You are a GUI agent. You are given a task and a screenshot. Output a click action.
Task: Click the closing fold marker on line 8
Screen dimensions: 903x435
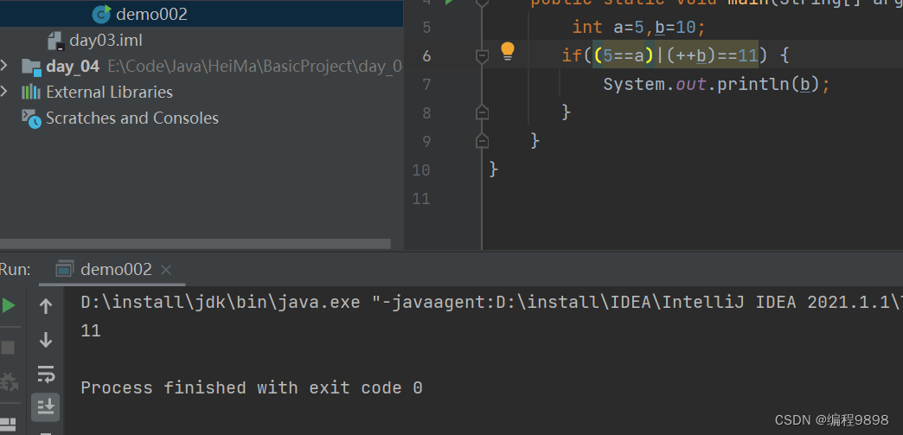pyautogui.click(x=483, y=112)
